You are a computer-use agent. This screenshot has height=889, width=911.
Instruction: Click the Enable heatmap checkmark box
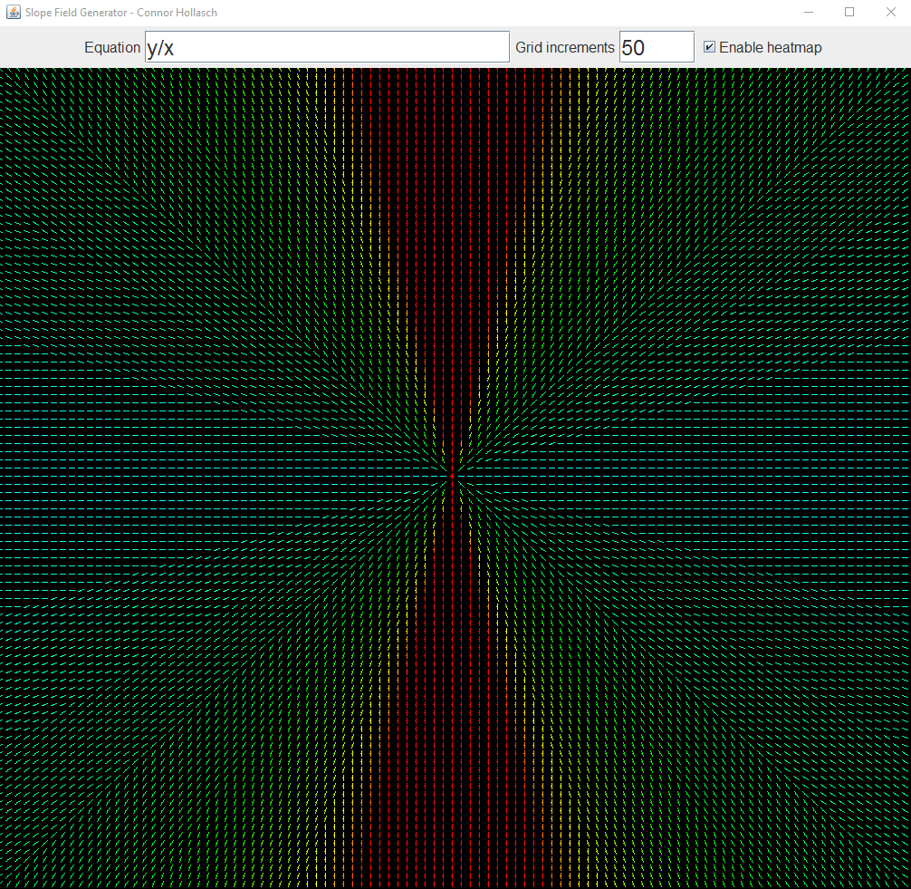pos(709,46)
